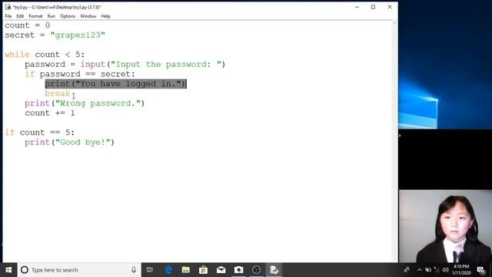Activate the microphone icon in search box
Screen dimensions: 492x277
point(134,270)
